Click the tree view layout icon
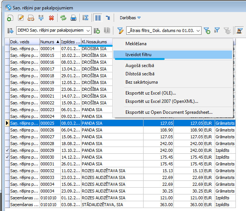246x211 pixels. tap(108, 18)
